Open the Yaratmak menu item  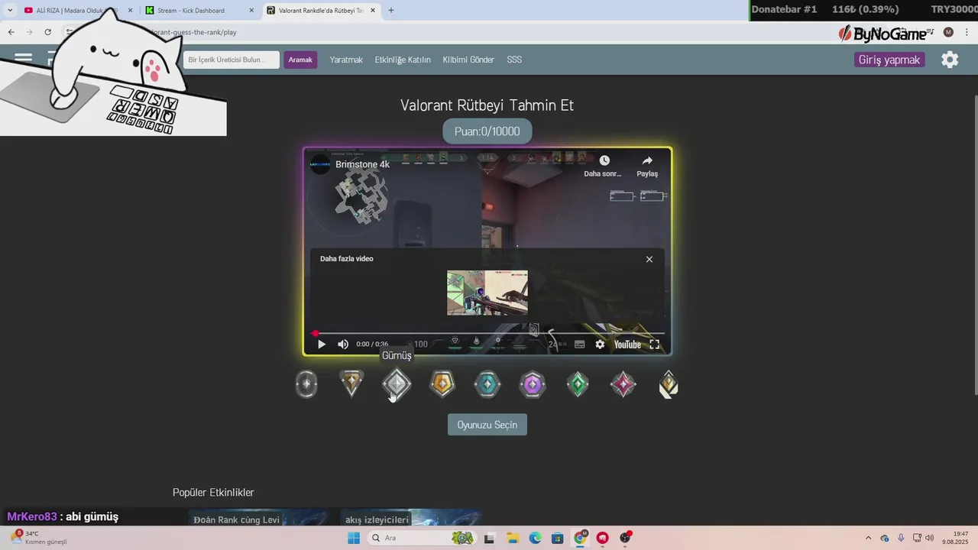click(x=346, y=60)
